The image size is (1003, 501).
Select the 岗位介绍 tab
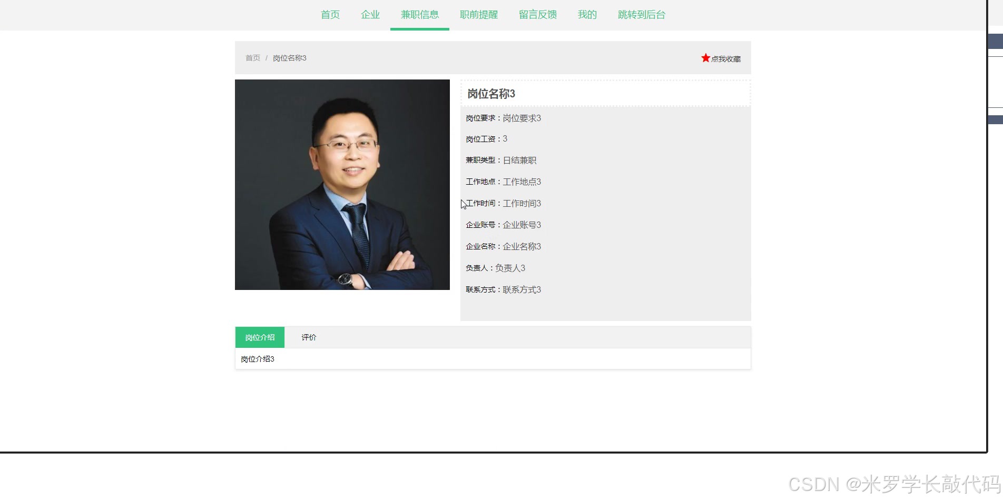click(x=259, y=337)
